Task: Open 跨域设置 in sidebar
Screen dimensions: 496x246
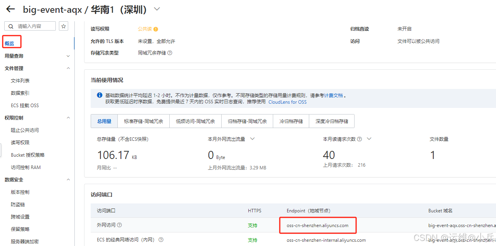Action: pos(20,217)
